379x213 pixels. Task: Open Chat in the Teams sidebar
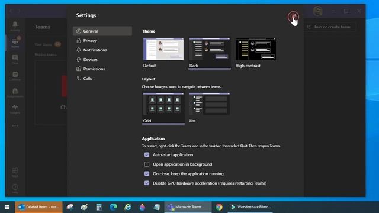(x=15, y=59)
